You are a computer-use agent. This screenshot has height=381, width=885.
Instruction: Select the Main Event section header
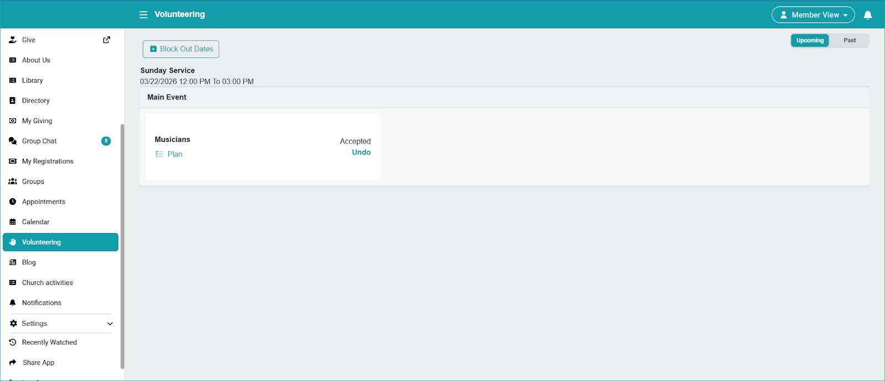pos(167,97)
